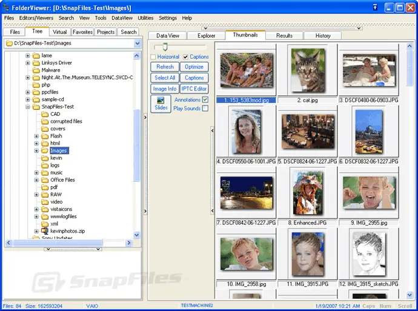Open the folder path dropdown
The height and width of the screenshot is (311, 418).
[x=138, y=43]
